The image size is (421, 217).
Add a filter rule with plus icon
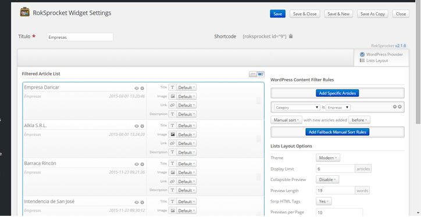pos(400,107)
